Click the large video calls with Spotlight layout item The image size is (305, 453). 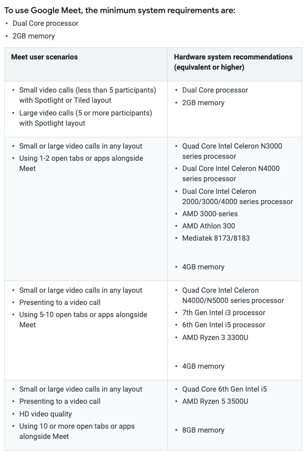(86, 118)
